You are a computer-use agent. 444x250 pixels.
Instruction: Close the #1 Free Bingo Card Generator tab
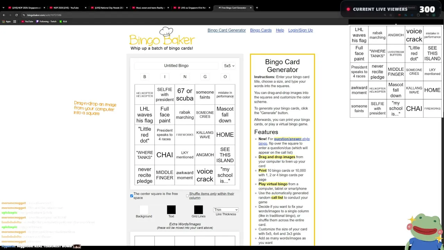250,8
